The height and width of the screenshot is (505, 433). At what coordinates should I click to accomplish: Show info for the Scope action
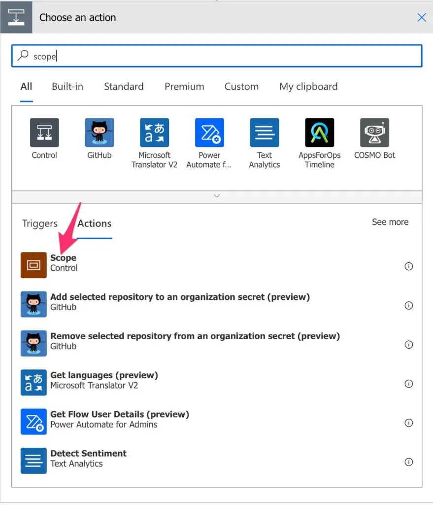tap(408, 266)
